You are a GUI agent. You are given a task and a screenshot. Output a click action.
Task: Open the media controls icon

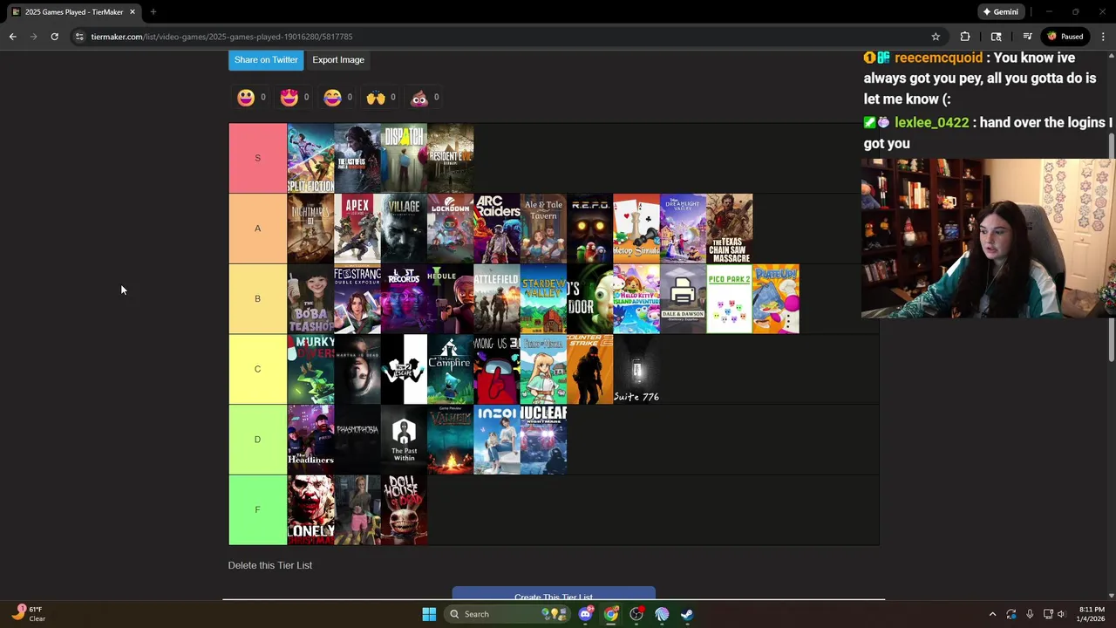[x=1027, y=37]
